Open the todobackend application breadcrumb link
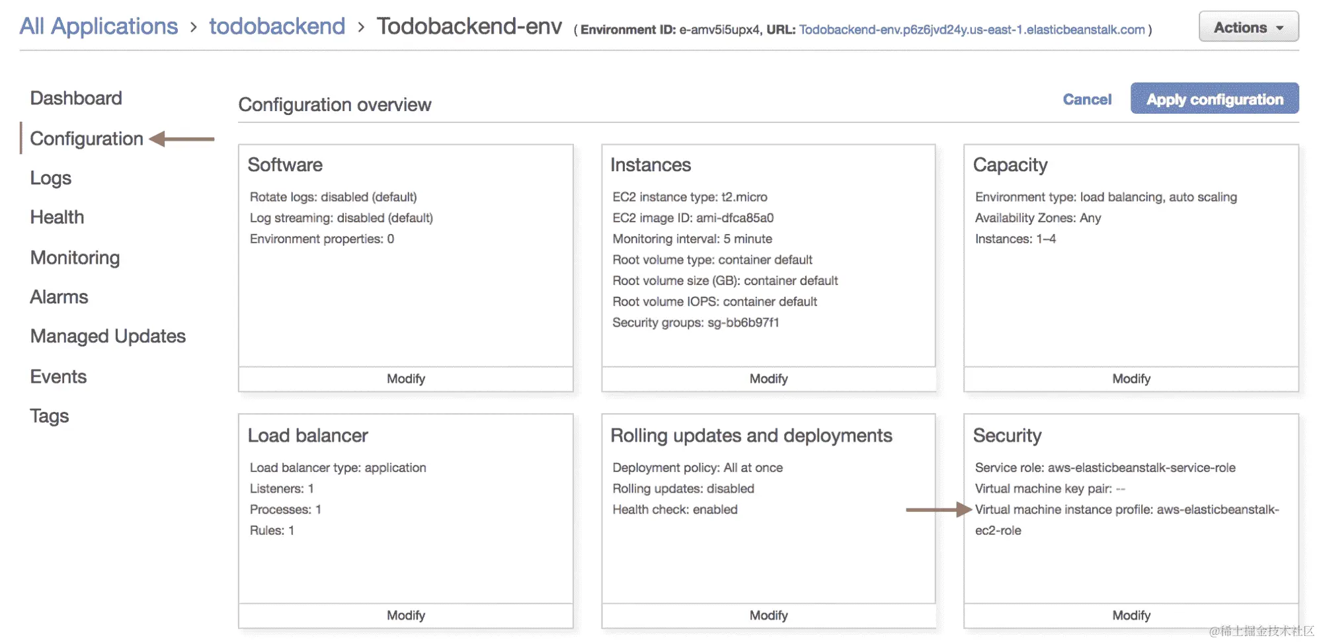The height and width of the screenshot is (642, 1319). click(x=277, y=26)
